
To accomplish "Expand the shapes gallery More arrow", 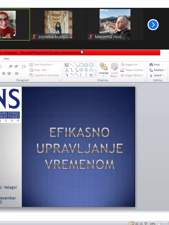I will [95, 75].
